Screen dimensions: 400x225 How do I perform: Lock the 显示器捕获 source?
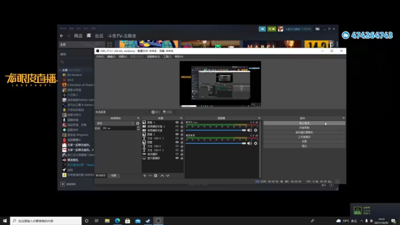(181, 158)
